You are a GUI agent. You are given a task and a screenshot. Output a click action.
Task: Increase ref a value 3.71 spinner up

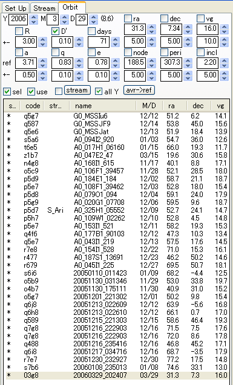[43, 61]
